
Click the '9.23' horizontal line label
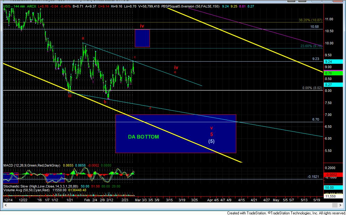click(316, 59)
